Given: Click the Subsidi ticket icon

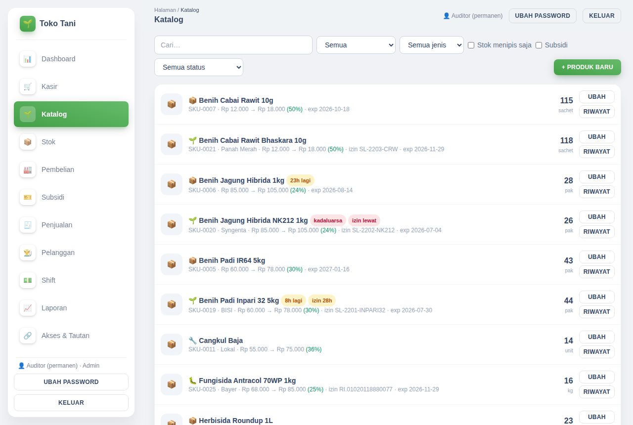Looking at the screenshot, I should coord(28,197).
